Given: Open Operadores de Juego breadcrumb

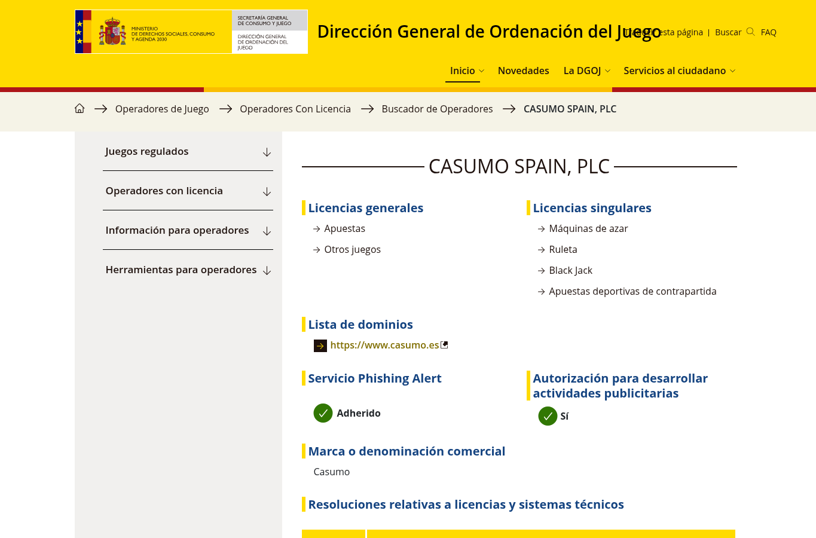Looking at the screenshot, I should [x=162, y=109].
